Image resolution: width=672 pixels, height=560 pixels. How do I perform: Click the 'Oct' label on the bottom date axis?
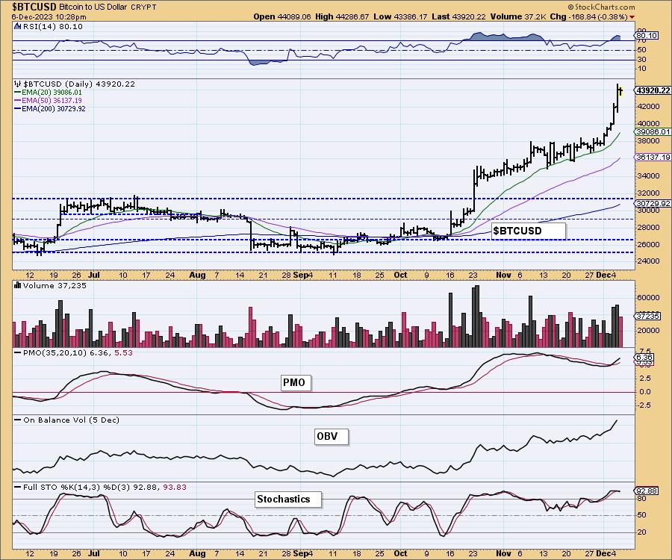(400, 553)
